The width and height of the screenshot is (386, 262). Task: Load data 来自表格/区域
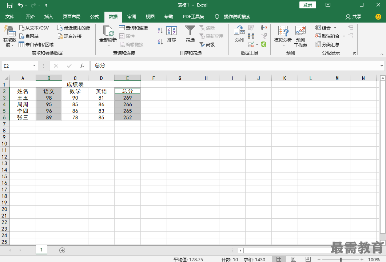pos(36,44)
